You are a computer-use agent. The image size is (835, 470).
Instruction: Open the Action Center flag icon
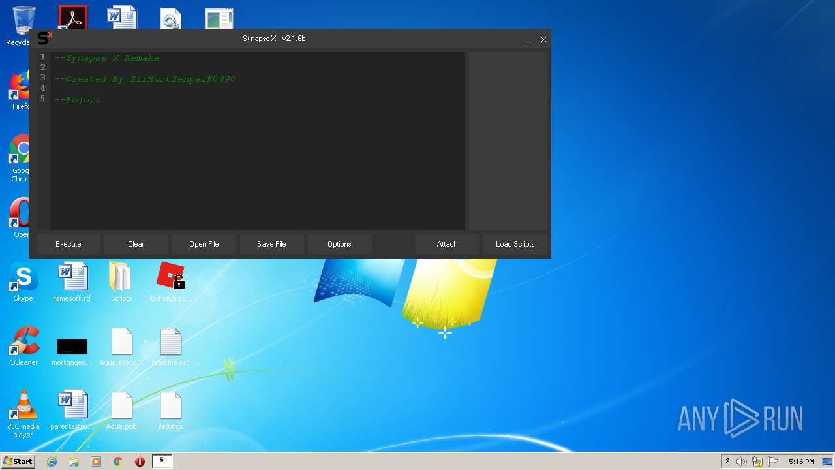coord(773,462)
